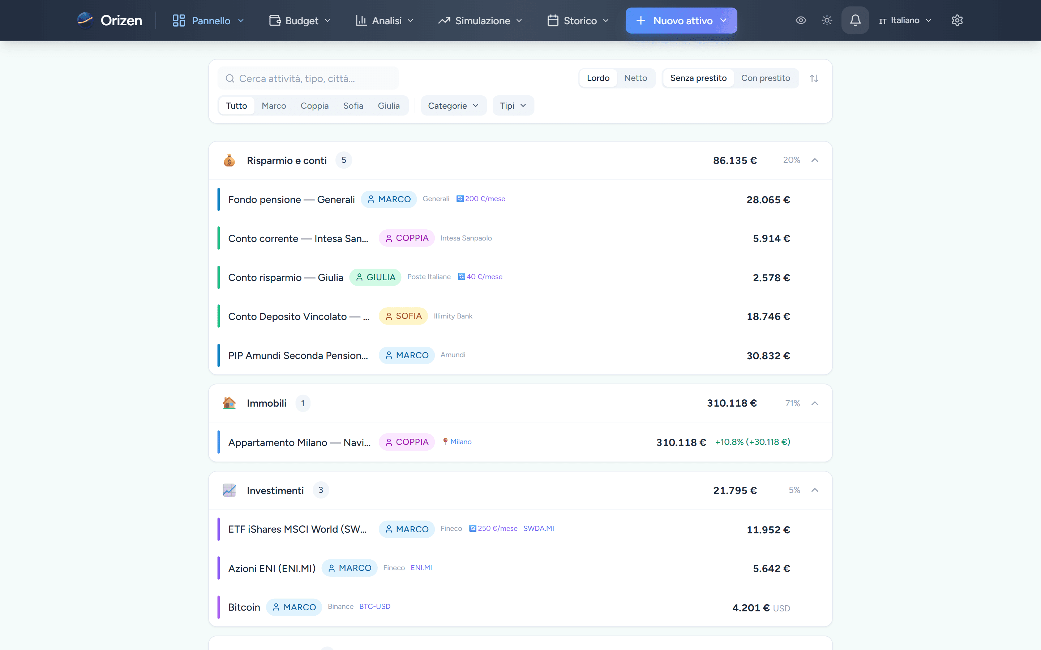Focus the Cerca attività search field
This screenshot has height=650, width=1041.
(308, 78)
